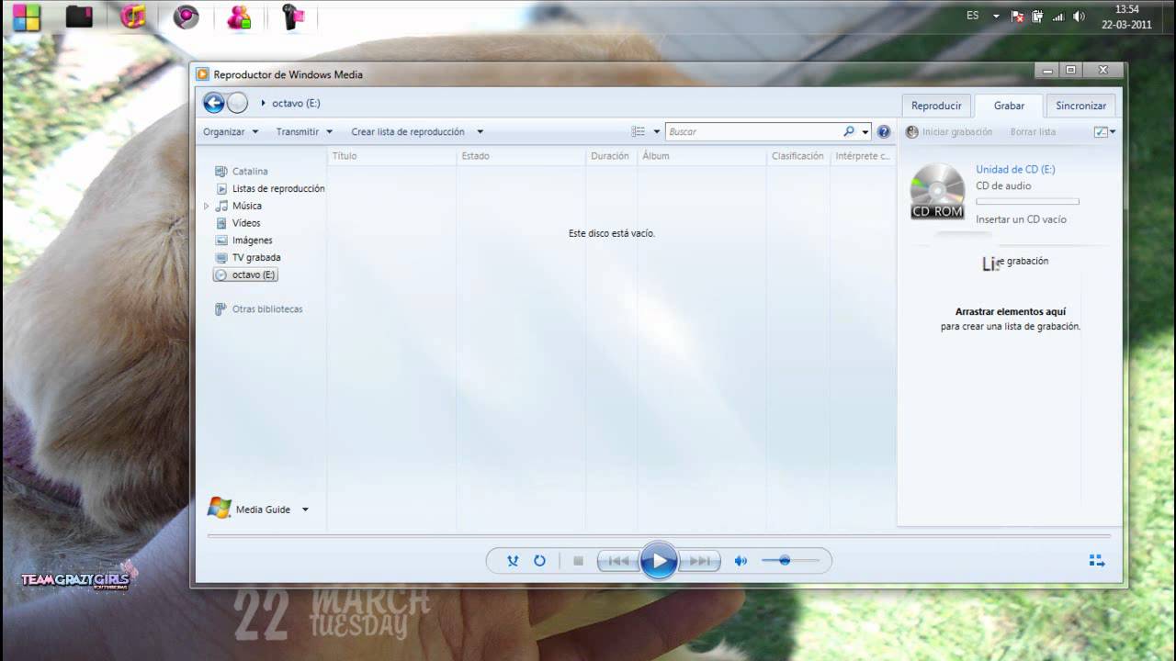The image size is (1176, 661).
Task: Click Borrar lista
Action: click(1033, 132)
